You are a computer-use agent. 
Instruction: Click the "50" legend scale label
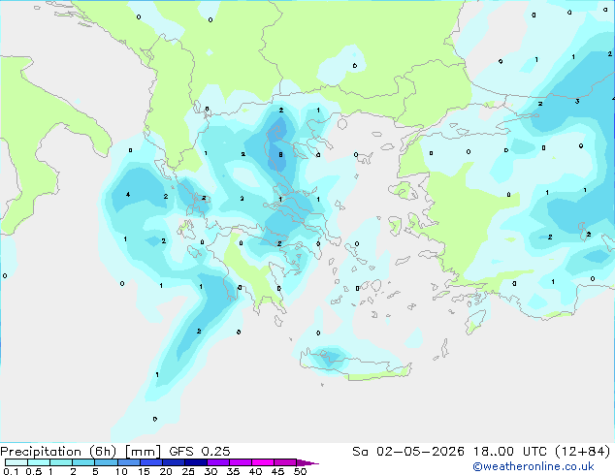(x=300, y=471)
